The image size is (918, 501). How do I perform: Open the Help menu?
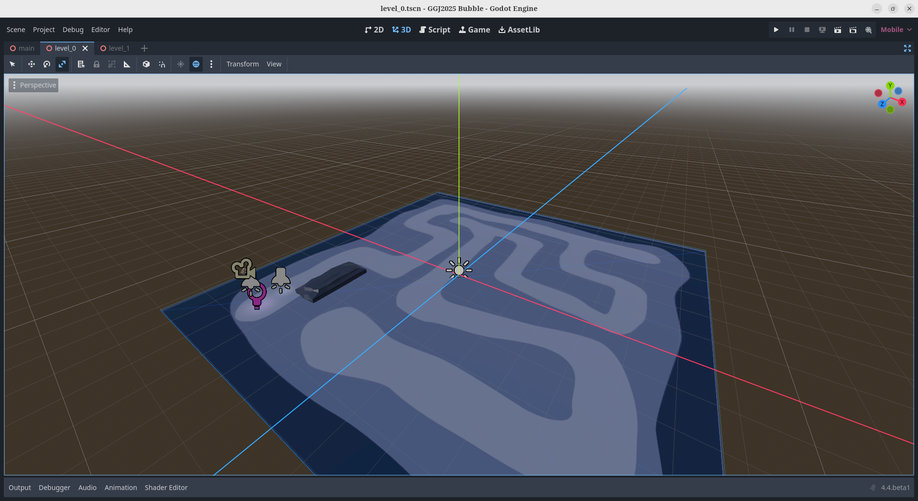coord(125,30)
